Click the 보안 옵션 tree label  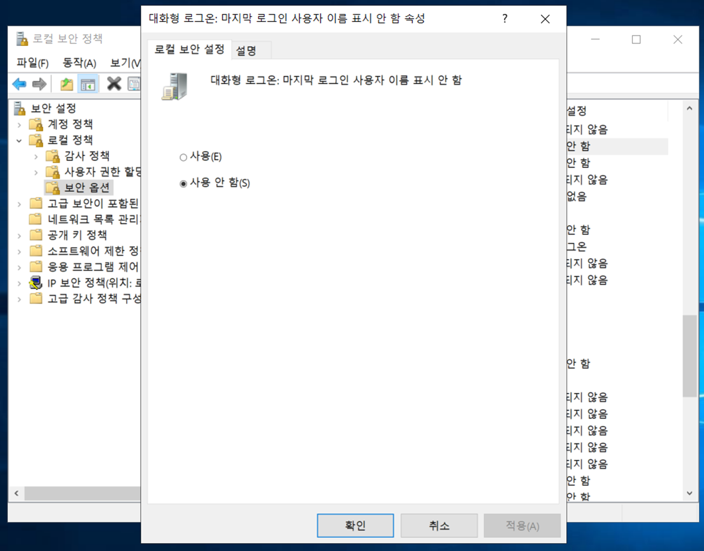(x=87, y=188)
